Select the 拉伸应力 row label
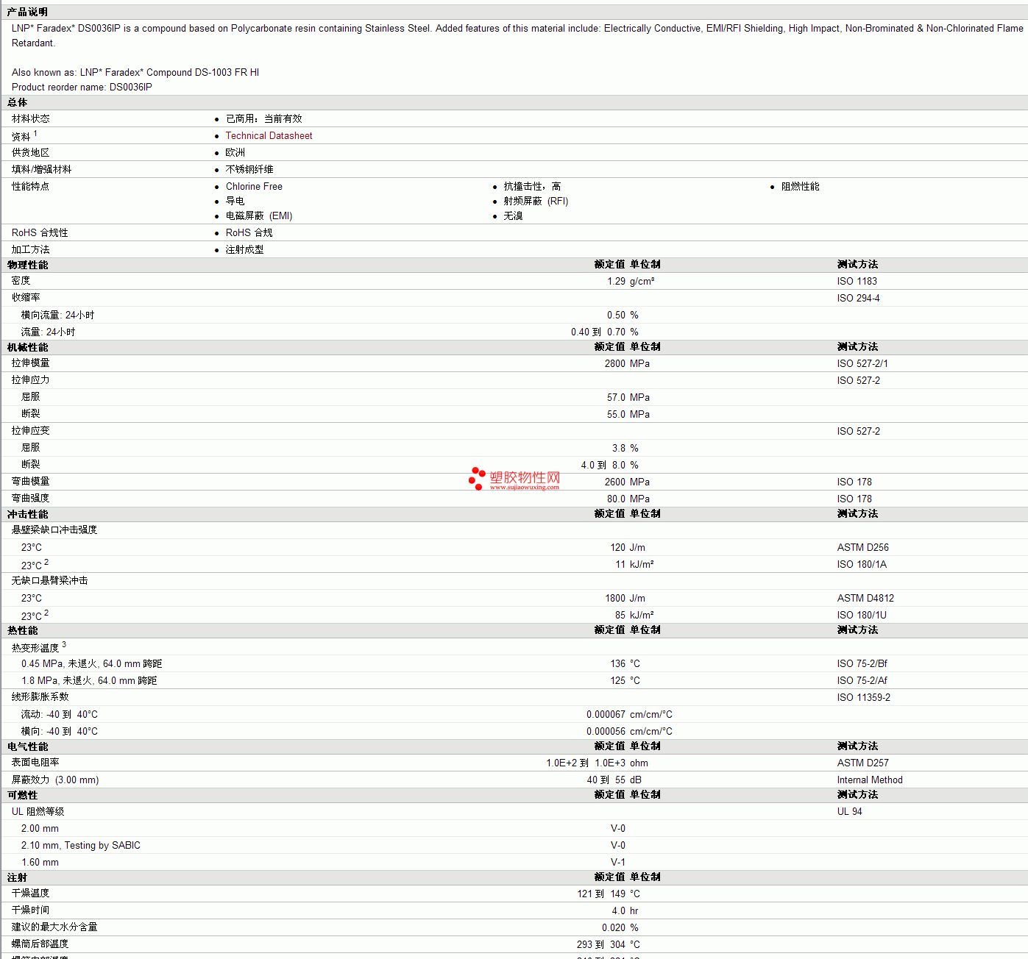 point(31,380)
